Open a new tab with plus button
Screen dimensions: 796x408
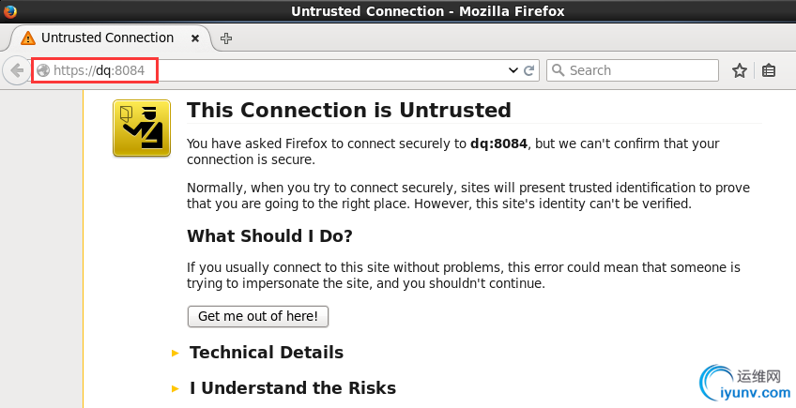tap(226, 38)
